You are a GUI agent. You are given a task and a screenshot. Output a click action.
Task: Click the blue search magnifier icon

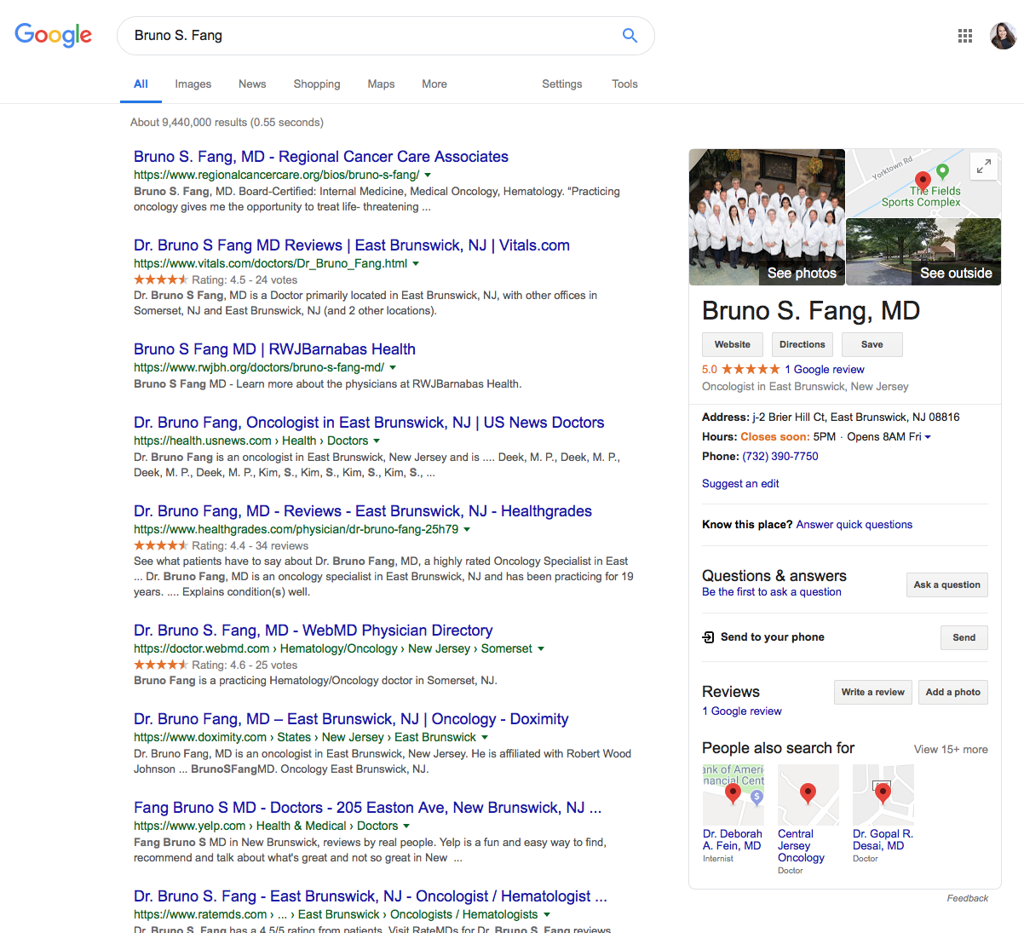coord(630,35)
